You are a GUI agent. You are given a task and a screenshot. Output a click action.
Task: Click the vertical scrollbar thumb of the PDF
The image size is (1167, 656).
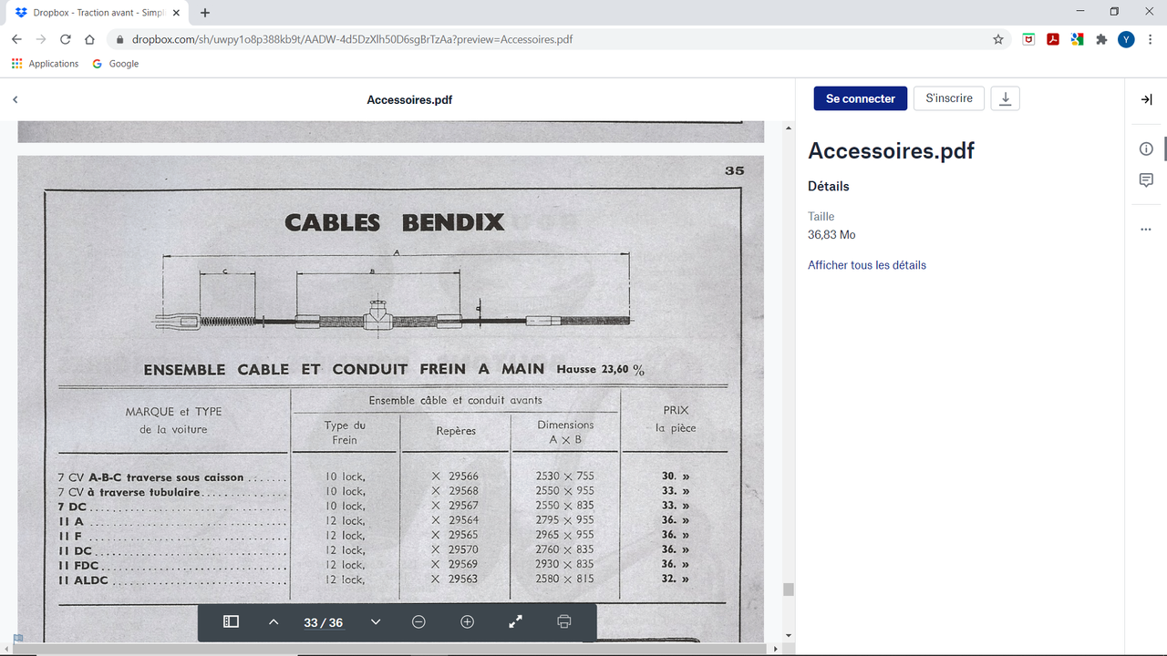[x=789, y=589]
